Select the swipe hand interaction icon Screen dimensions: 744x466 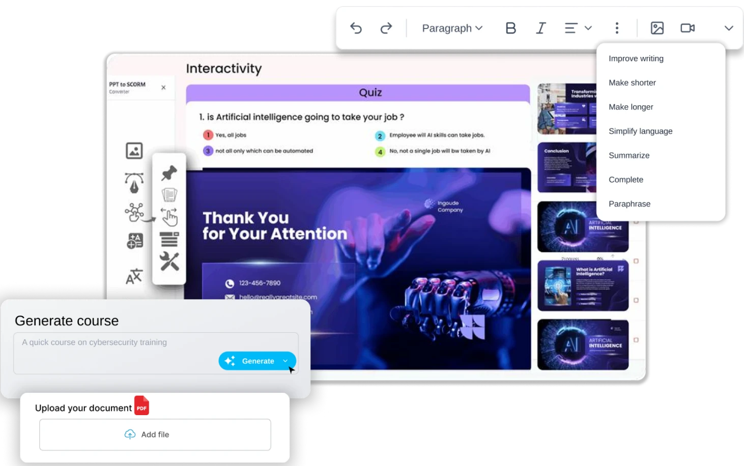[x=169, y=217]
